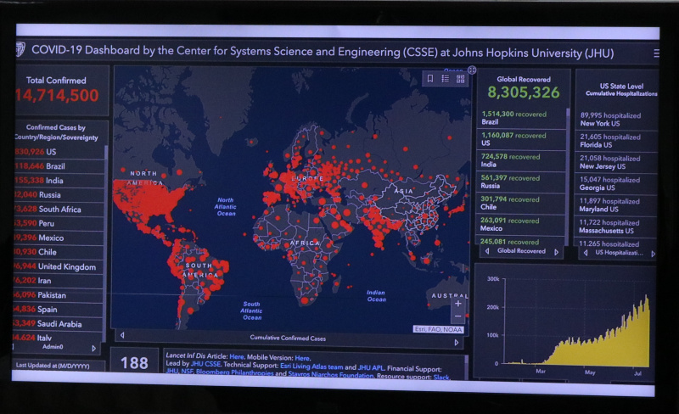Select the Admin0 tab label
Viewport: 679px width, 414px height.
53,347
